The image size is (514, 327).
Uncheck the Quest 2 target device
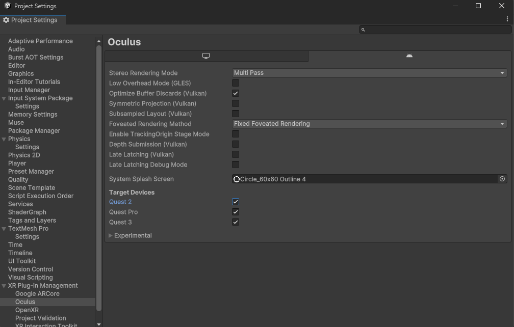[236, 202]
